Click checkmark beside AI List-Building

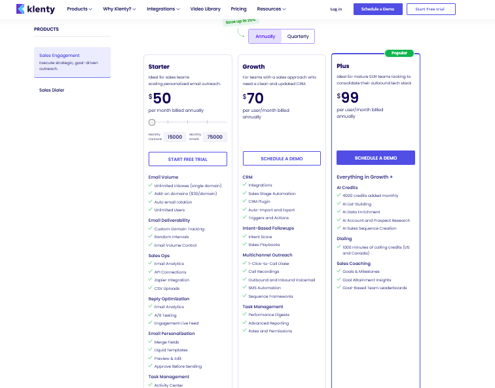(339, 203)
